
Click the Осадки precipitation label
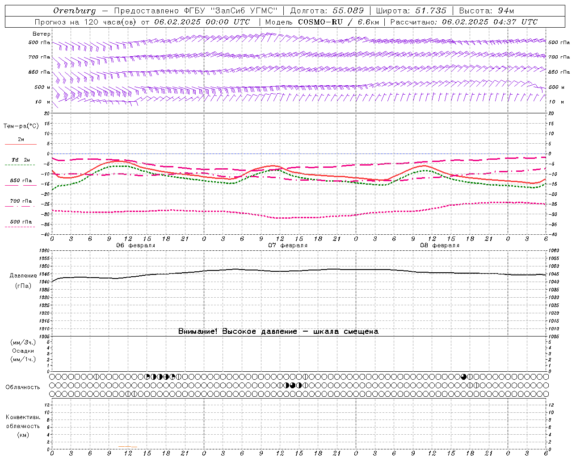pyautogui.click(x=23, y=351)
